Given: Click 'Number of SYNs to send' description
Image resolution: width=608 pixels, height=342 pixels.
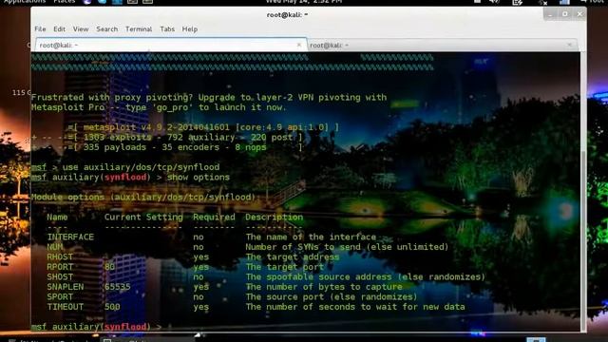Looking at the screenshot, I should pyautogui.click(x=347, y=247).
